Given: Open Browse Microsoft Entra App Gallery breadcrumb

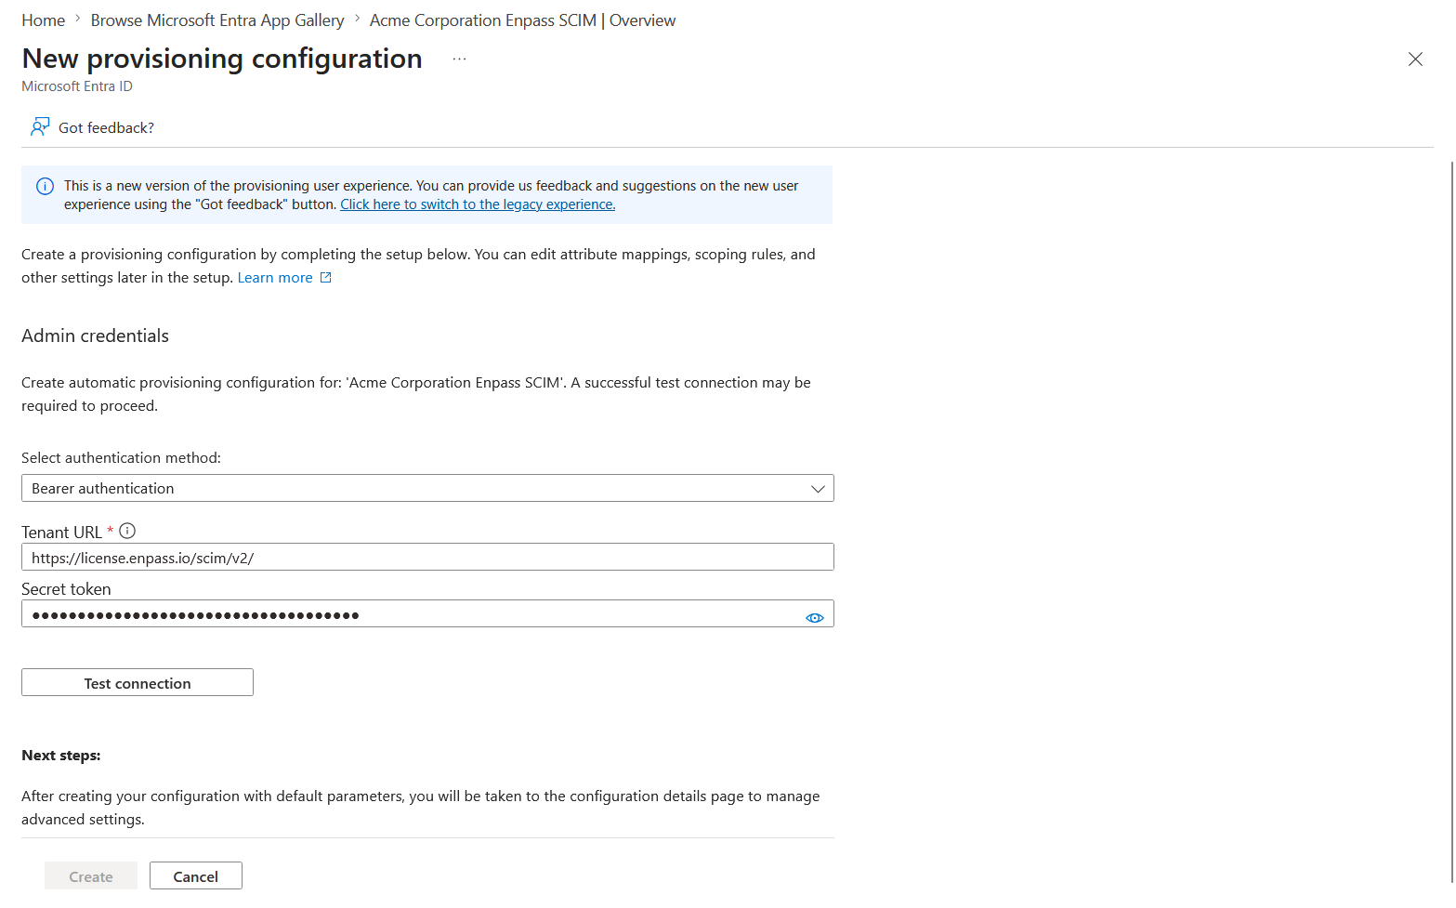Looking at the screenshot, I should tap(217, 20).
